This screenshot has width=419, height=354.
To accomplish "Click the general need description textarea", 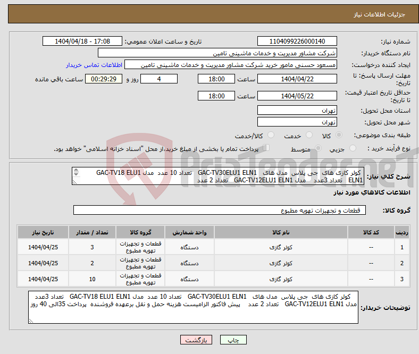I will [x=218, y=176].
